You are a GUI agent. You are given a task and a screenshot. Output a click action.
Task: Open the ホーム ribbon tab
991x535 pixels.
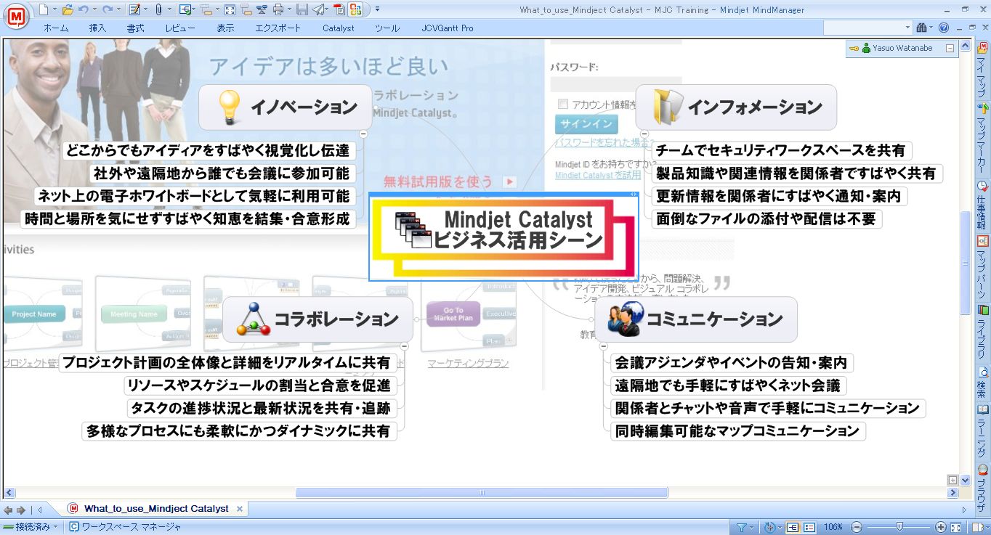click(57, 28)
